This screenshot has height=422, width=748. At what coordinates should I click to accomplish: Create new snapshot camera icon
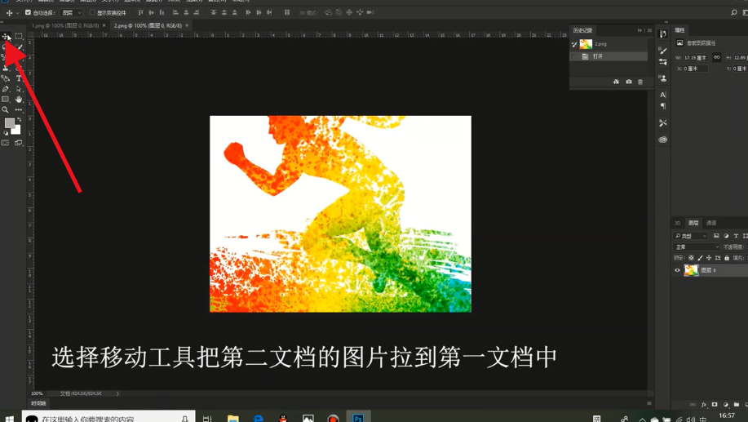[x=629, y=82]
